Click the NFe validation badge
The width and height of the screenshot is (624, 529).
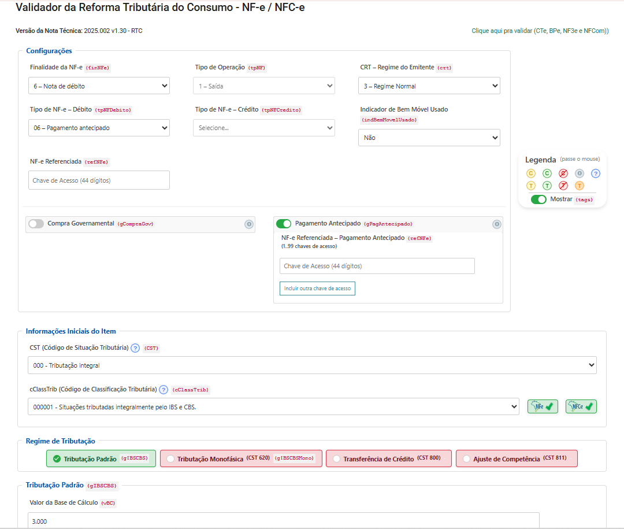543,406
